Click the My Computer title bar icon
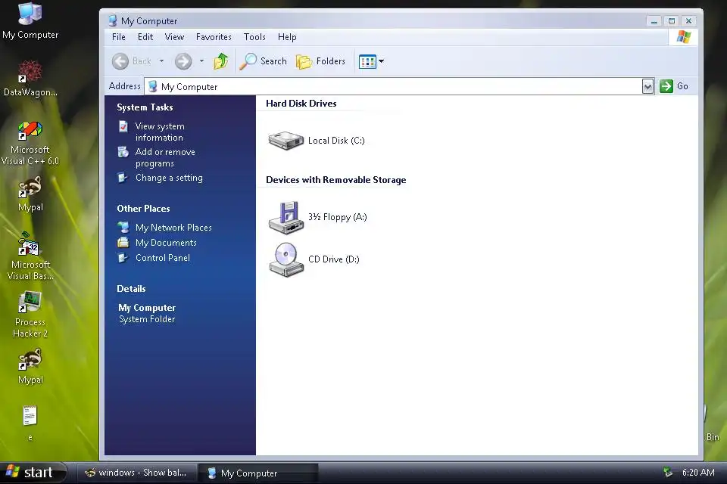Viewport: 727px width, 484px height. click(112, 21)
